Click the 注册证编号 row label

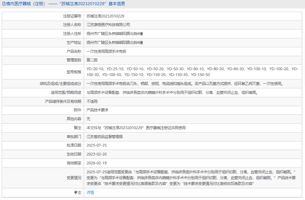point(72,16)
